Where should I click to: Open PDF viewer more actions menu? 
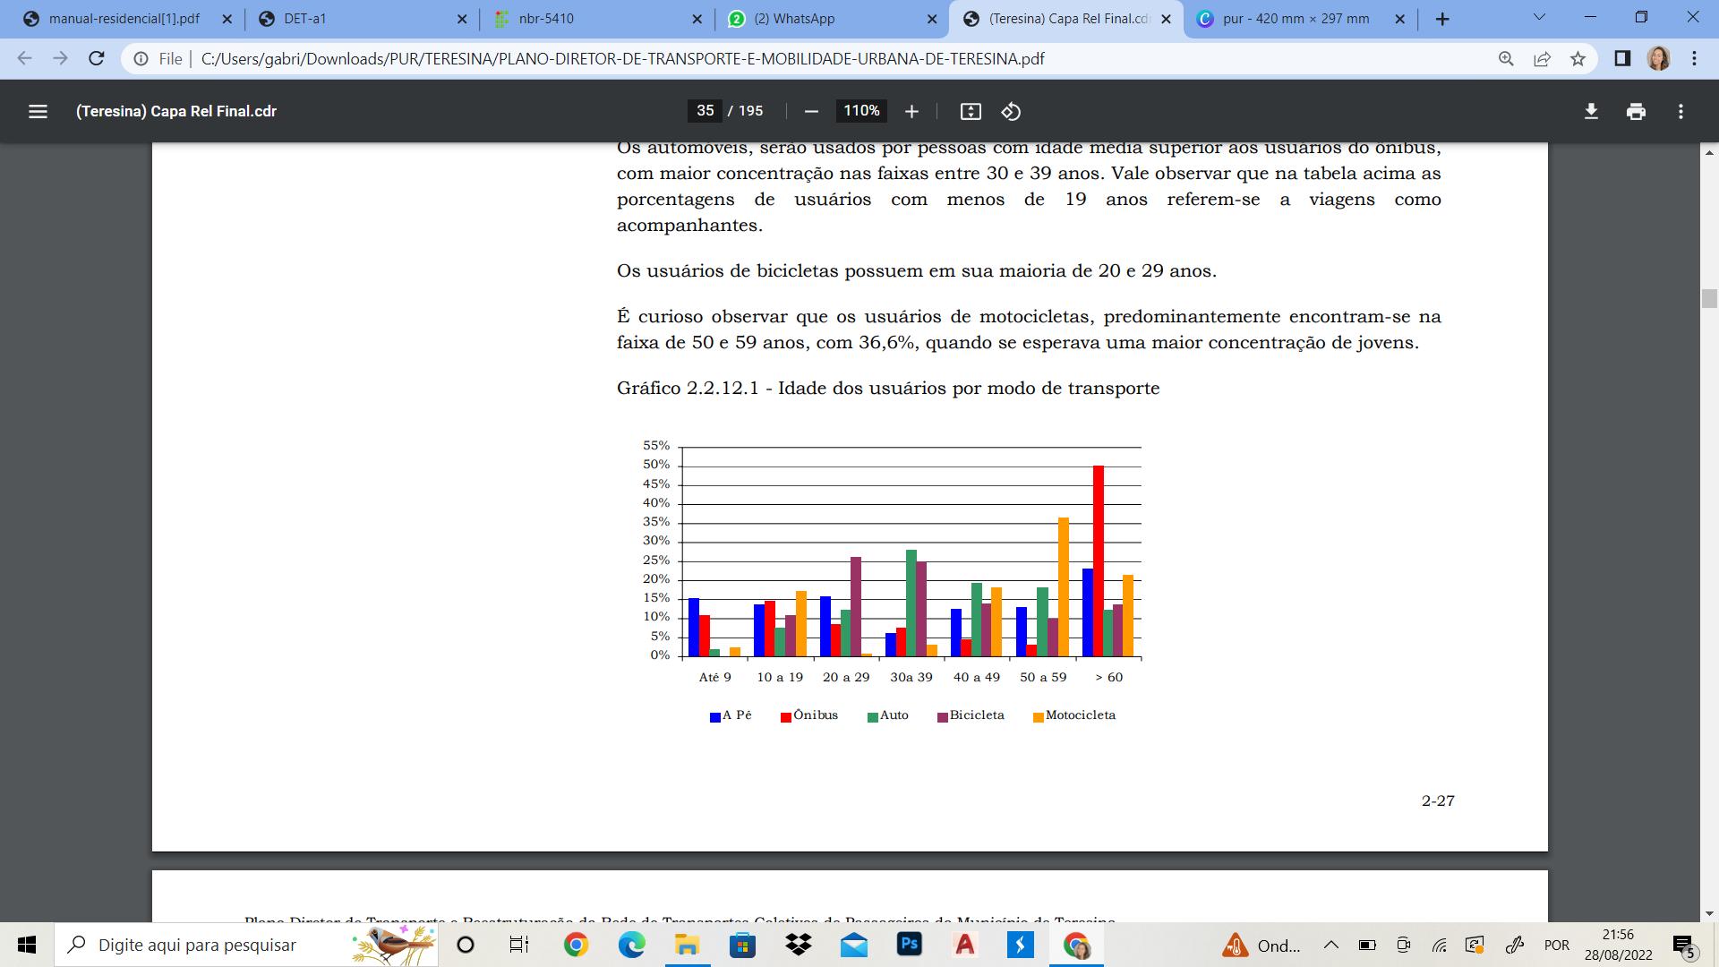pos(1681,111)
